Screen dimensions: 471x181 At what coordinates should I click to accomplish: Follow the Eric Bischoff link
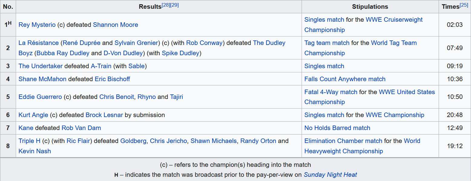(x=112, y=79)
